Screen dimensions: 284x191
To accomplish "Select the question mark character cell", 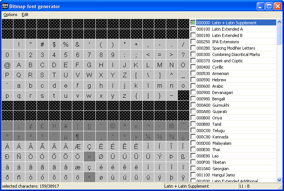I will (x=183, y=55).
